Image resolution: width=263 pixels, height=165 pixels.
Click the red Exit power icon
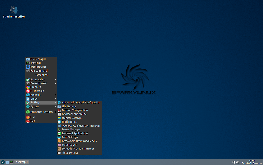coord(28,121)
